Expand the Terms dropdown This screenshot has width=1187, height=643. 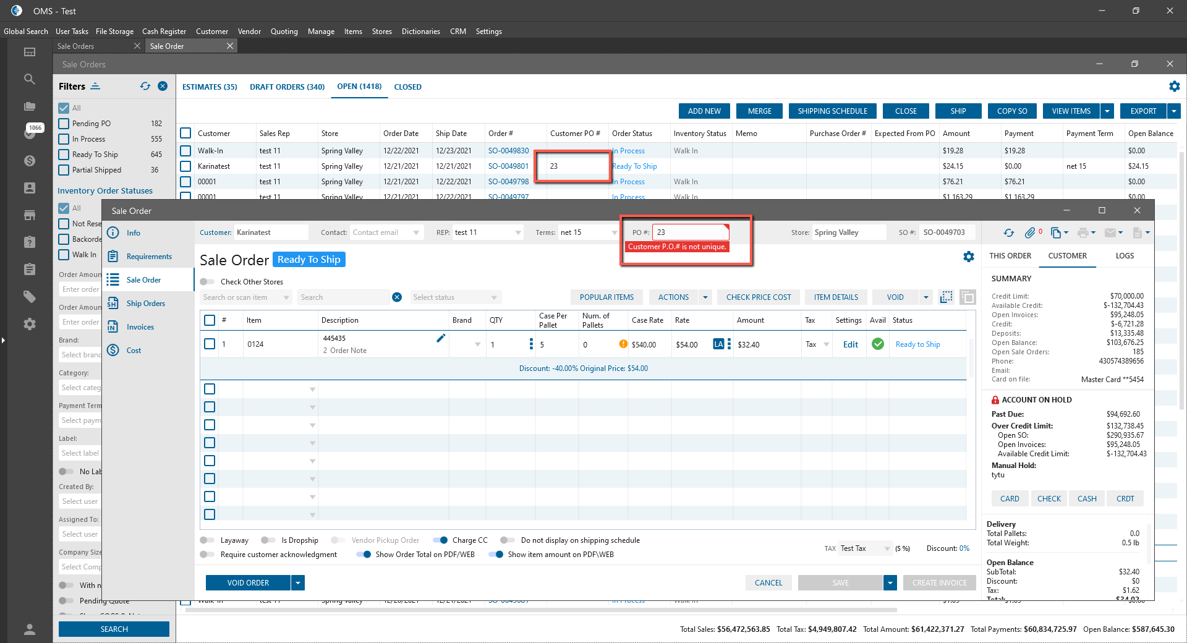click(613, 232)
